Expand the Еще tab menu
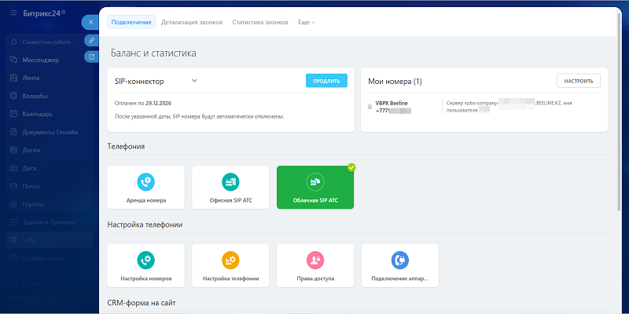The height and width of the screenshot is (314, 629). tap(307, 23)
